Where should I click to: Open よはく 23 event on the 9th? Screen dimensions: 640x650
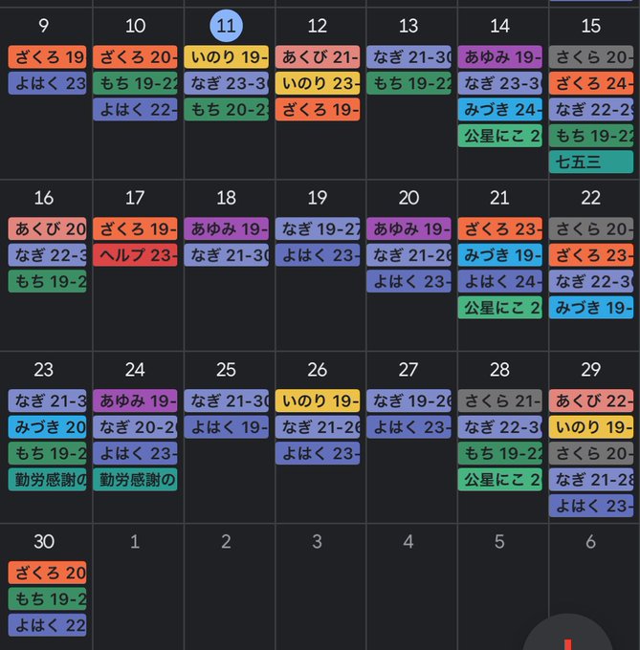47,83
